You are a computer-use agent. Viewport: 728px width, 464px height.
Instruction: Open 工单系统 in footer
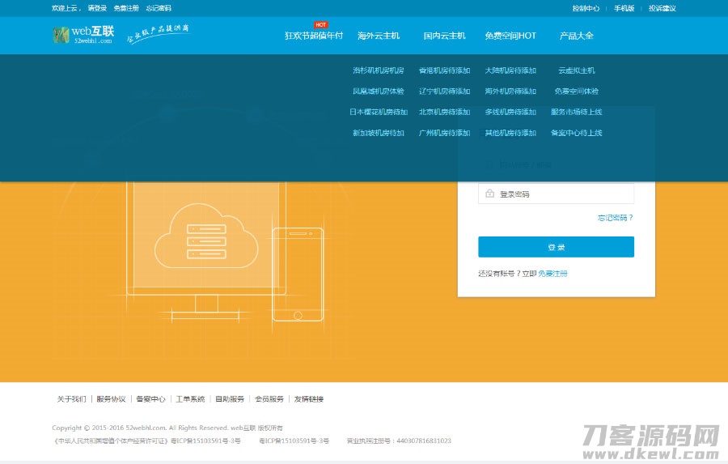tap(190, 399)
